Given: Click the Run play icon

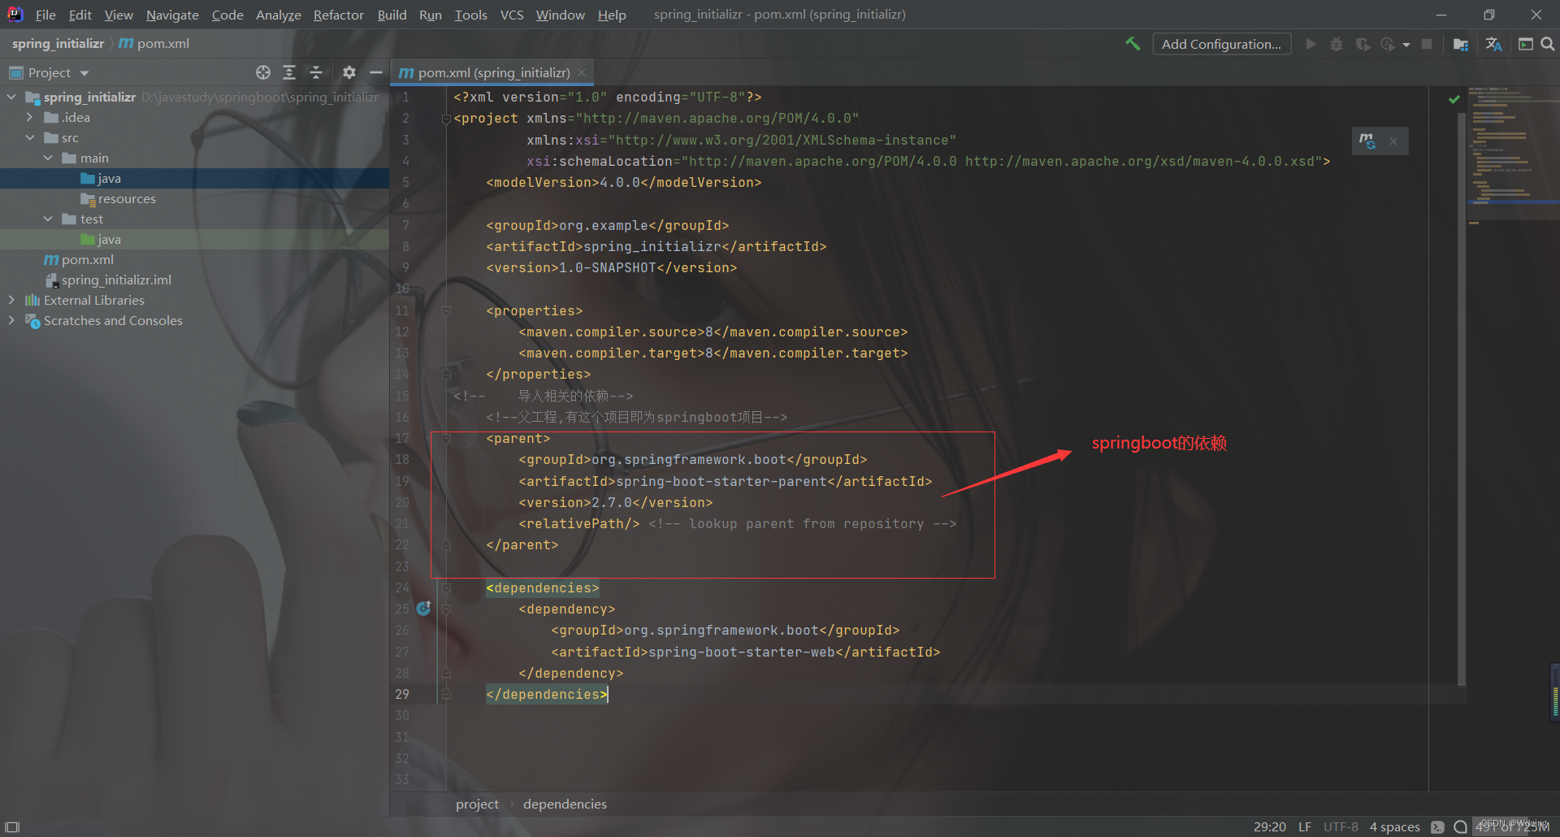Looking at the screenshot, I should [x=1311, y=44].
